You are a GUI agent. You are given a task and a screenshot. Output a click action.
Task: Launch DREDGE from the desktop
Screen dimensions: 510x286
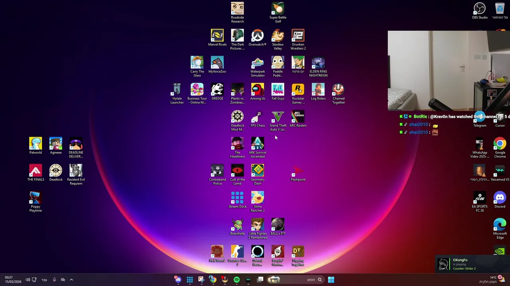pos(217,92)
